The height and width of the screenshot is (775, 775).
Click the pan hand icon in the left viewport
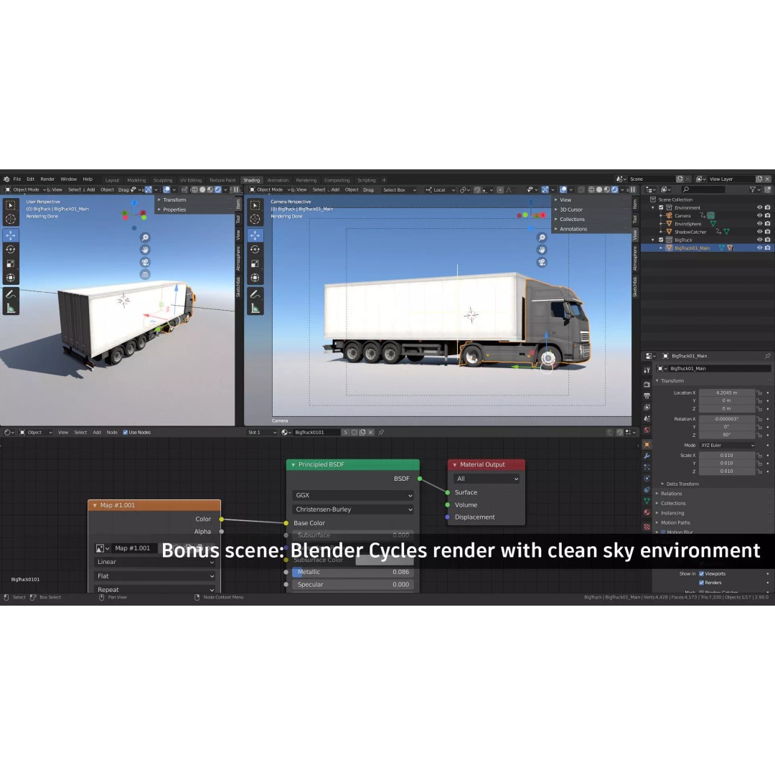145,250
